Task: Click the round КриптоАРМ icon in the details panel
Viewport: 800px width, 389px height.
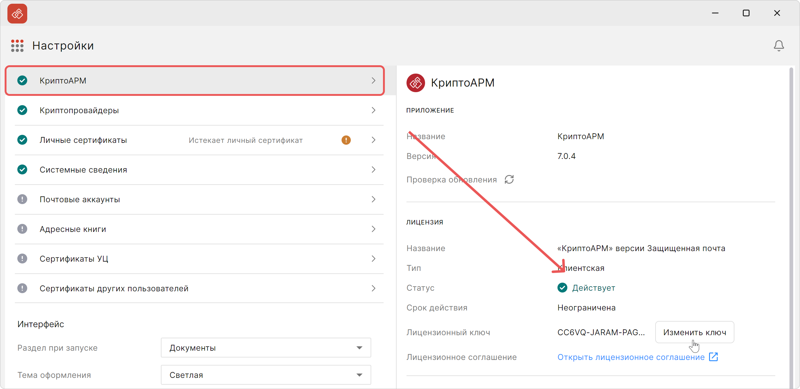Action: (415, 83)
